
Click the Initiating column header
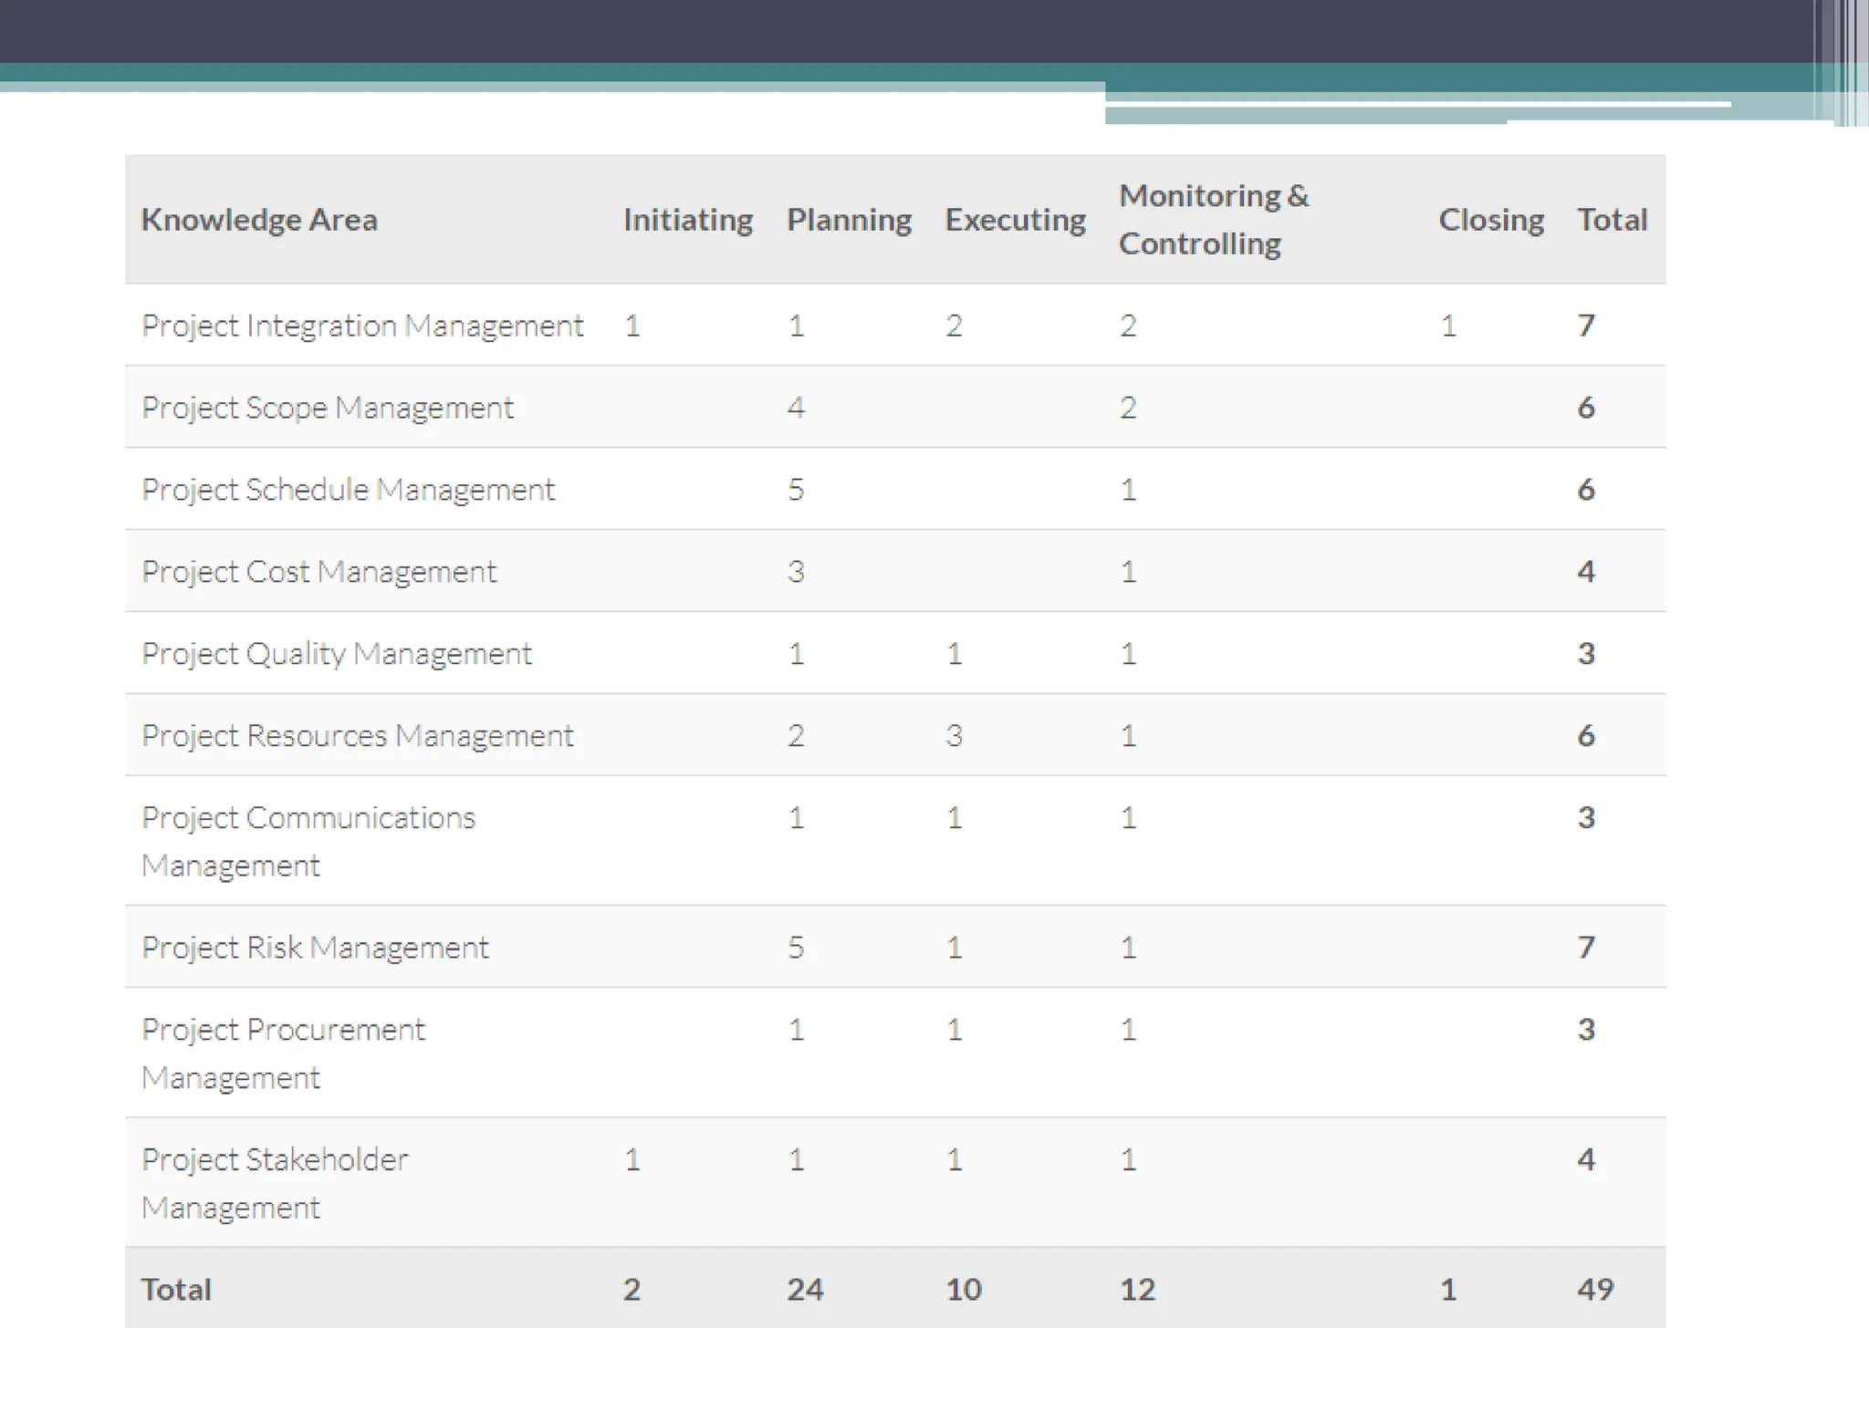point(688,220)
